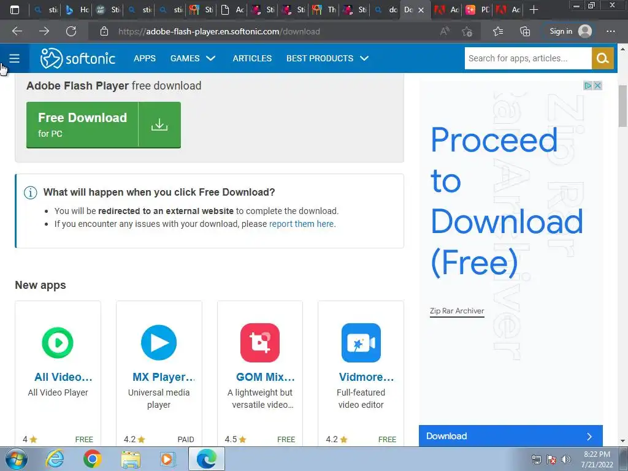Viewport: 628px width, 471px height.
Task: Click the browser address bar URL
Action: click(x=219, y=32)
